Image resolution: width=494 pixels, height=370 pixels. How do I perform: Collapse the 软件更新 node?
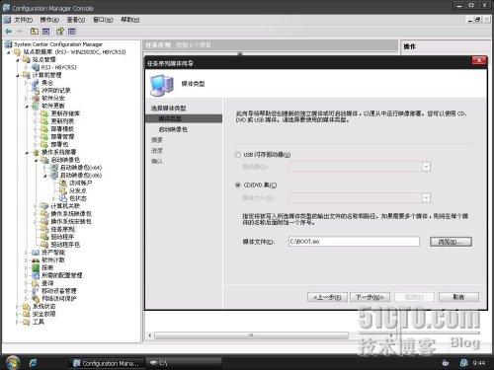27,107
